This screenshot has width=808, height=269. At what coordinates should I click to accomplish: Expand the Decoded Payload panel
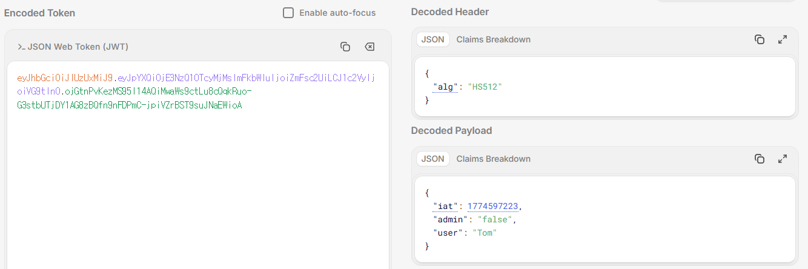783,159
